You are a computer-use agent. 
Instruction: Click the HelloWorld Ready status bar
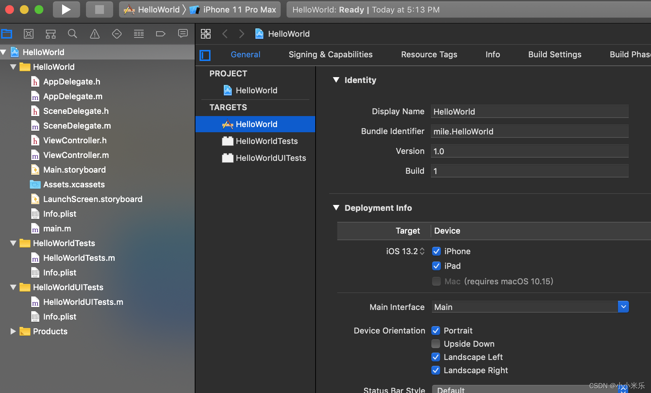[469, 10]
